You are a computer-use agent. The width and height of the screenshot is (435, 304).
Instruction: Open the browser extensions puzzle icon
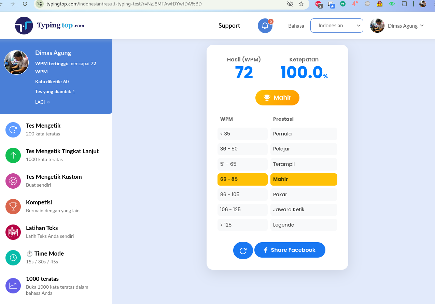tap(404, 4)
